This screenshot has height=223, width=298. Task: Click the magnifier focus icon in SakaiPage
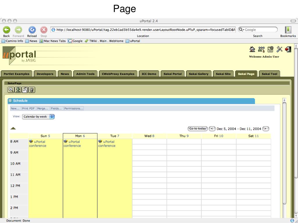tap(11, 90)
